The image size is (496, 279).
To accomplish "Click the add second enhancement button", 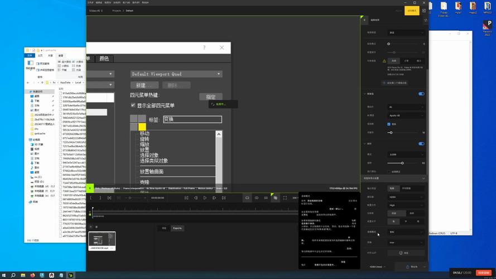I will pos(394,83).
